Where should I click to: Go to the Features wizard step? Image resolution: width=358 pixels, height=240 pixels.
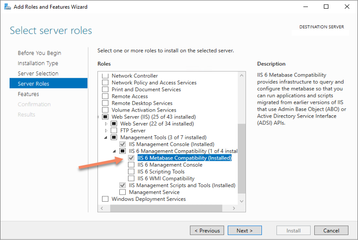point(28,94)
